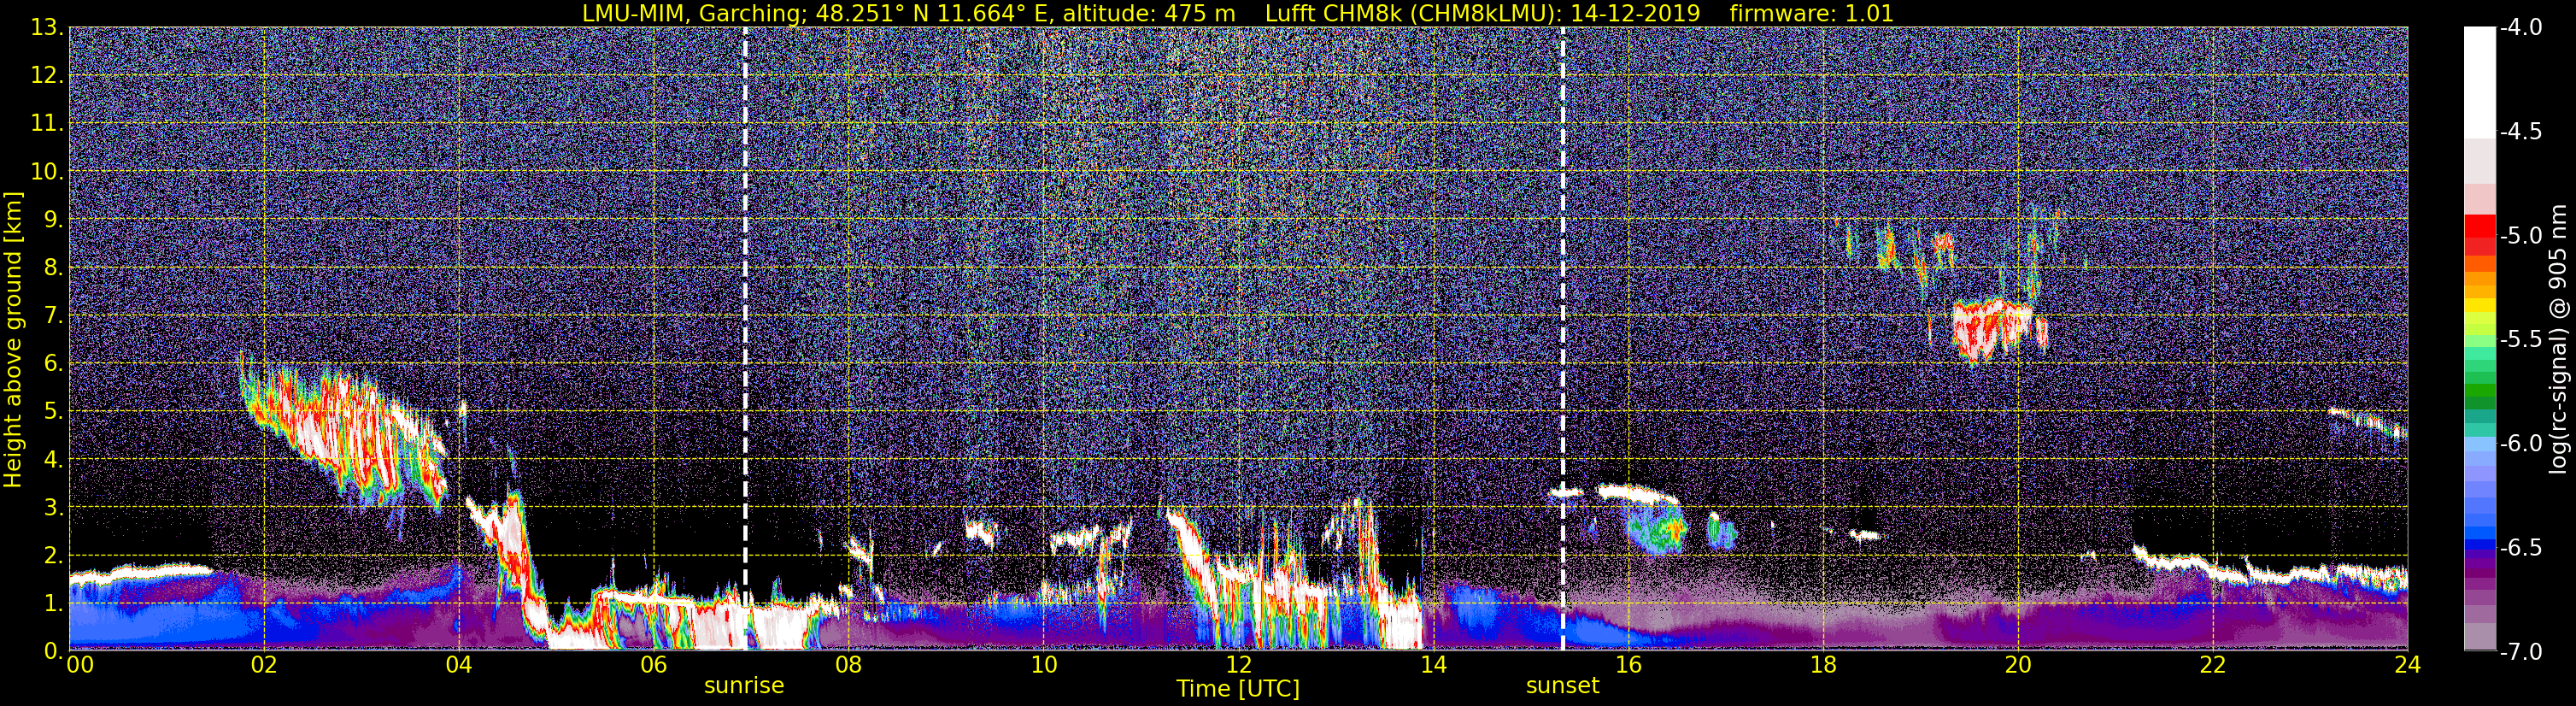Image resolution: width=2576 pixels, height=706 pixels.
Task: Click the "sunrise" label below the time axis
Action: coord(744,686)
